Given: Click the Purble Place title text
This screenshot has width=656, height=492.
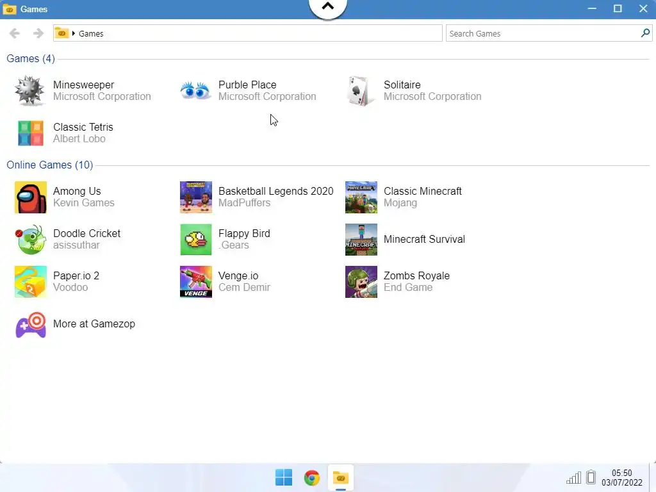Looking at the screenshot, I should pos(247,85).
